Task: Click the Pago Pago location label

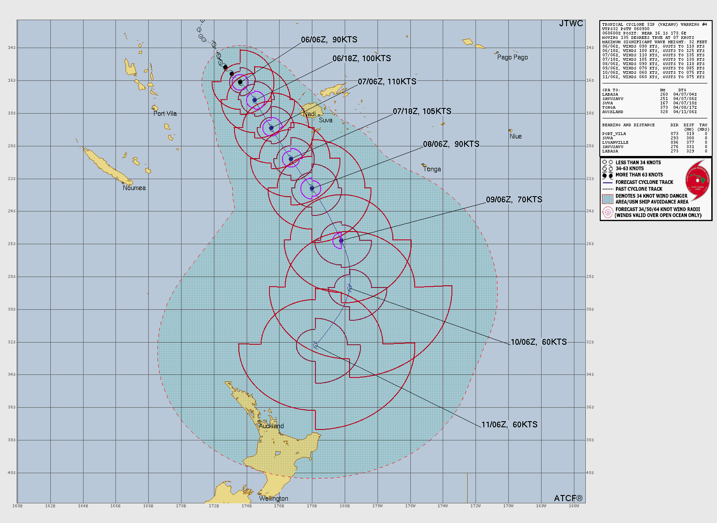Action: click(512, 57)
